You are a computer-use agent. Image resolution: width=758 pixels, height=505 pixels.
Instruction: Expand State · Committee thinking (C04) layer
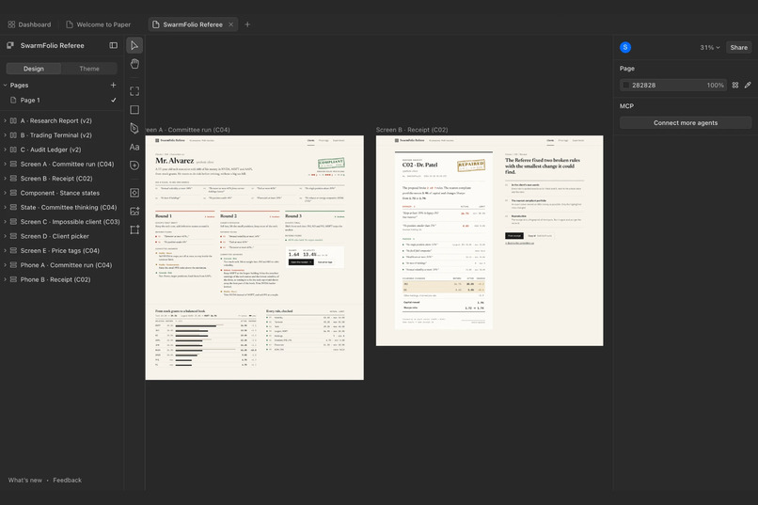[6, 207]
